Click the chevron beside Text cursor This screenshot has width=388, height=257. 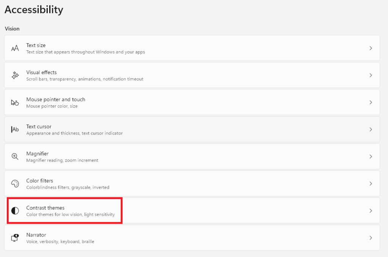pyautogui.click(x=371, y=130)
